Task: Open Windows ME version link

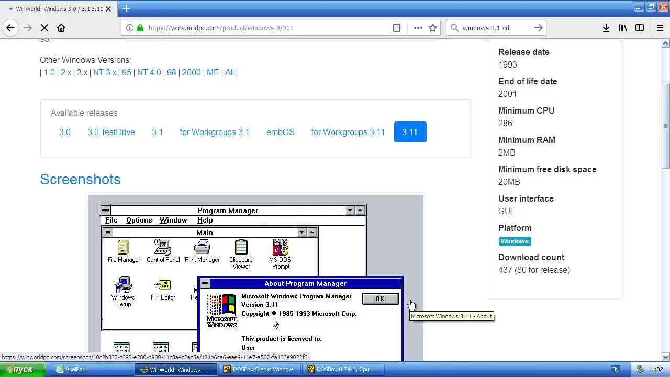Action: coord(213,72)
